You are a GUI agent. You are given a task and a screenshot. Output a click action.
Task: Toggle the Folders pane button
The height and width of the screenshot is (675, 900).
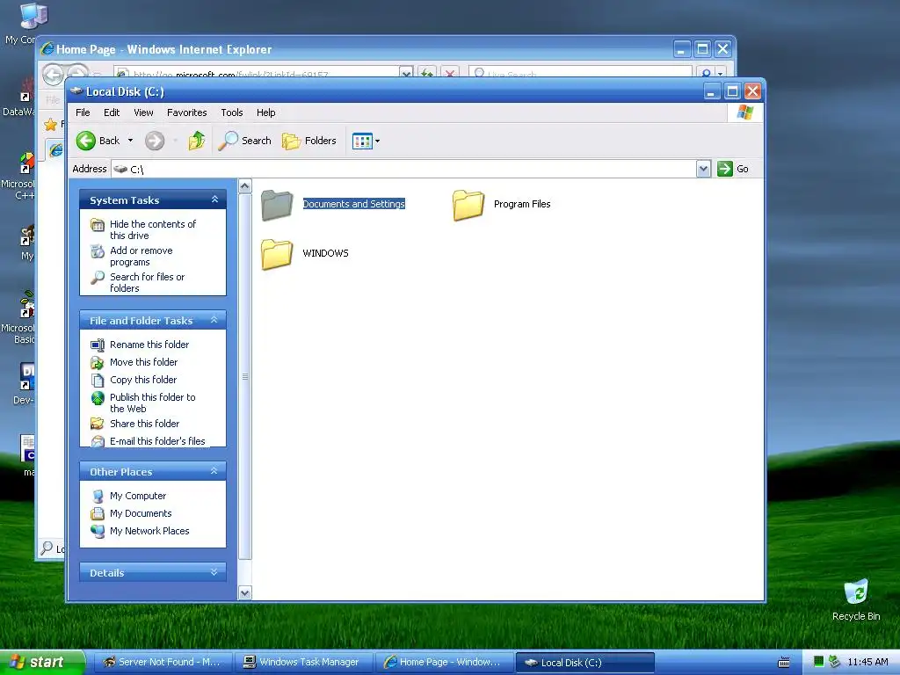tap(308, 141)
